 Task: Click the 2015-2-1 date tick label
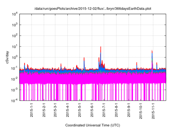pyautogui.click(x=44, y=110)
